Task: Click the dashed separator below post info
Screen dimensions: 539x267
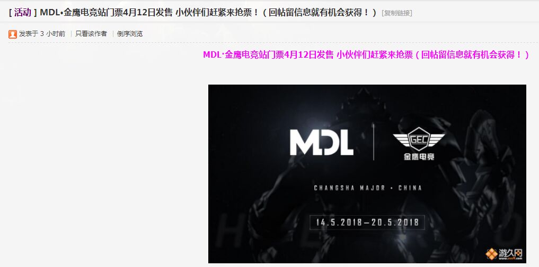Action: coord(273,43)
